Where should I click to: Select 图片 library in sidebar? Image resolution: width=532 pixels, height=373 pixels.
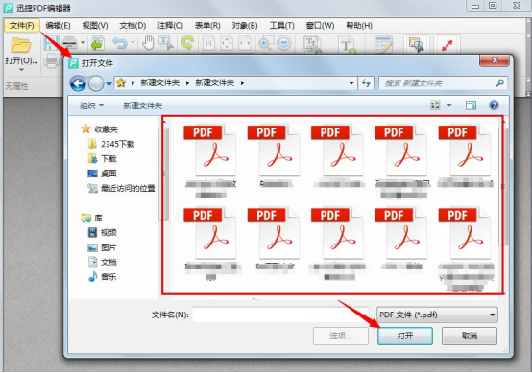pos(102,247)
